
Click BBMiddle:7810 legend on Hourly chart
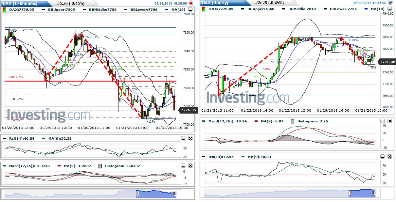tap(302, 9)
